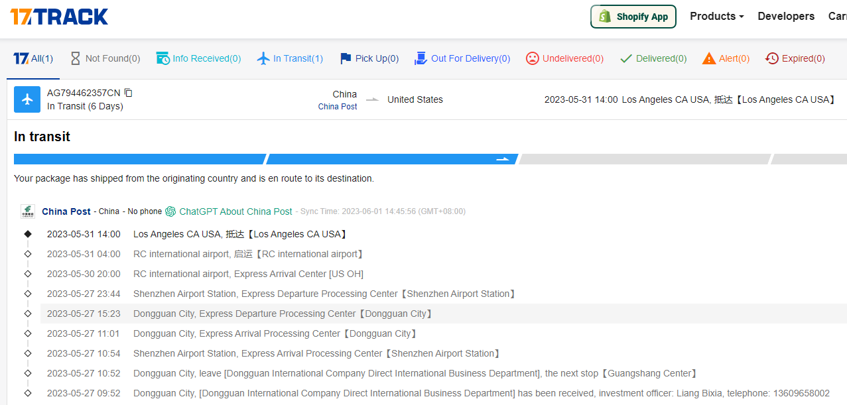
Task: Select the All packages tab
Action: coord(33,58)
